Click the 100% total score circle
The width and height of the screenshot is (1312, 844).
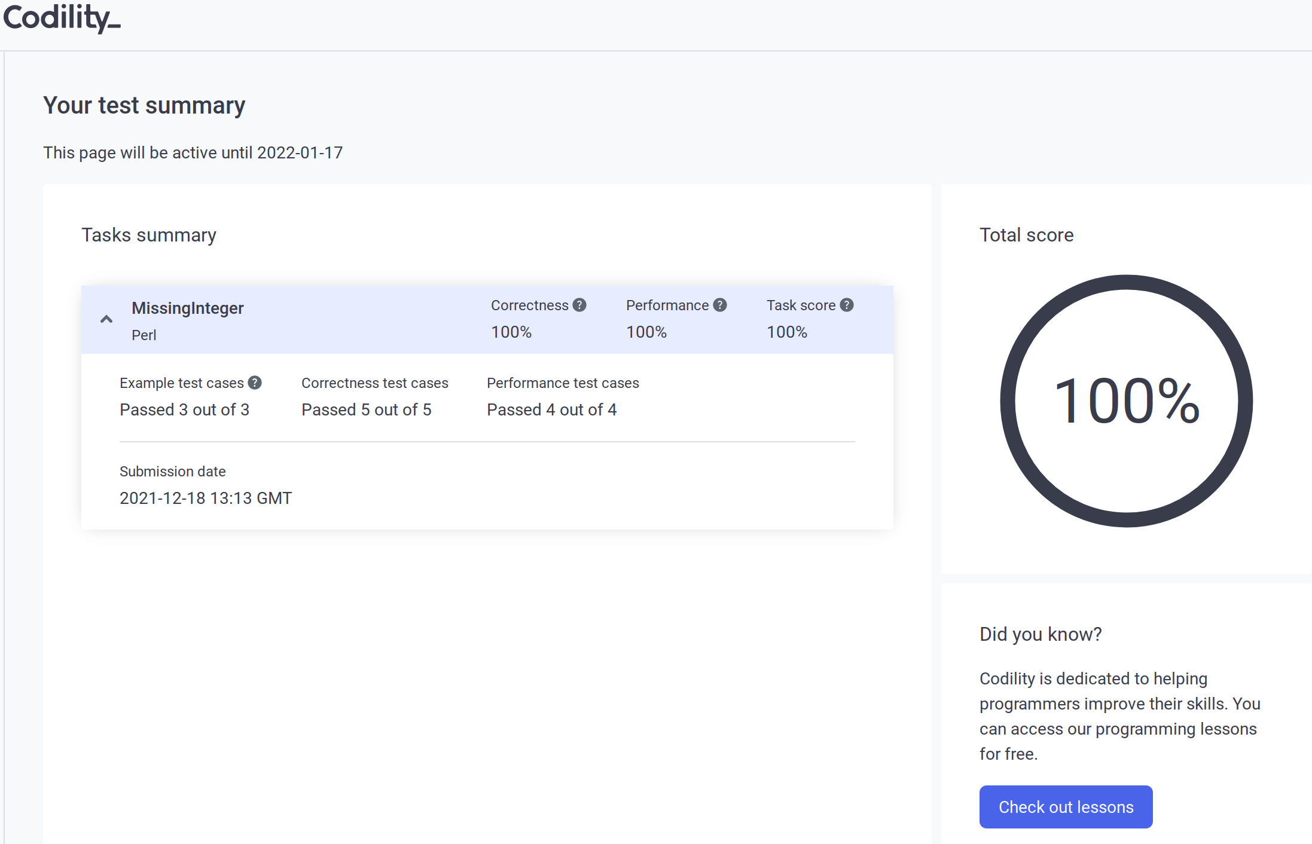[1126, 400]
